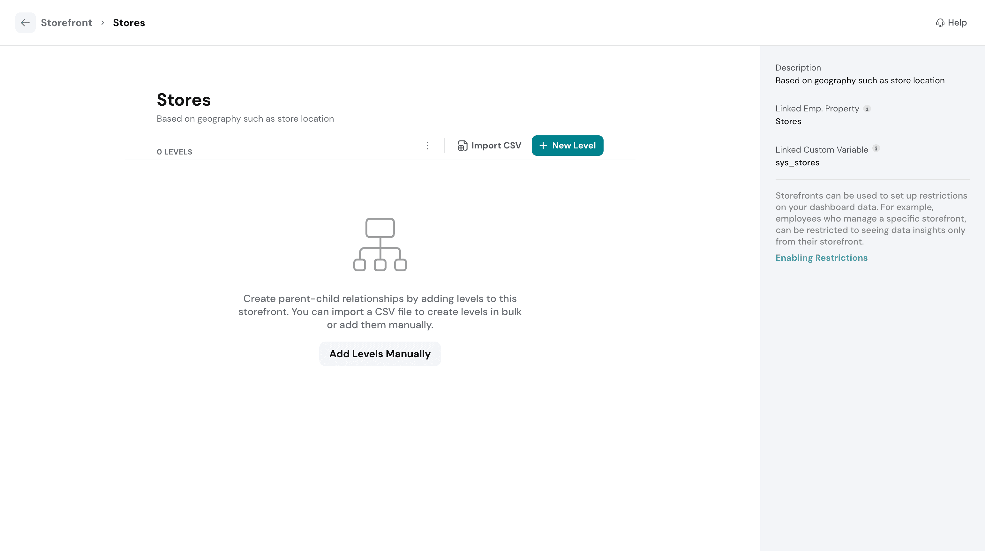Click the Stores page heading

click(x=184, y=100)
